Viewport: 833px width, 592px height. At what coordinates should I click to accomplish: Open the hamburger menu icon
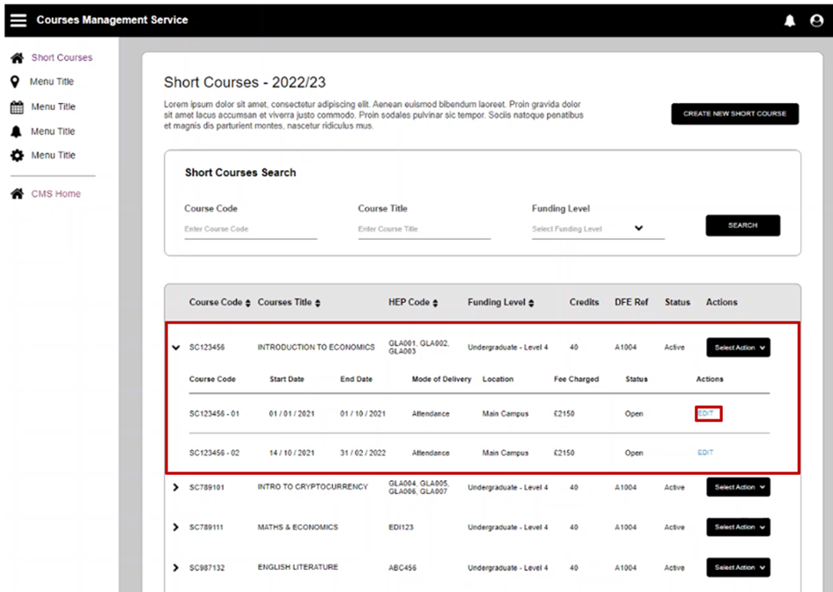18,20
